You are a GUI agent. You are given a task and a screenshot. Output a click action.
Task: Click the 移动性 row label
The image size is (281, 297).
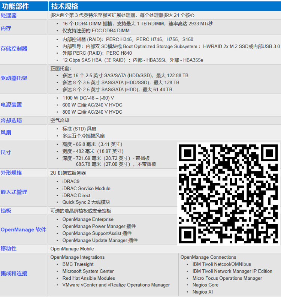tap(9, 249)
